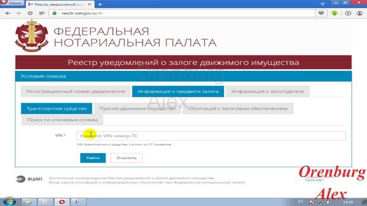Click the Очистить clear button

[x=127, y=158]
